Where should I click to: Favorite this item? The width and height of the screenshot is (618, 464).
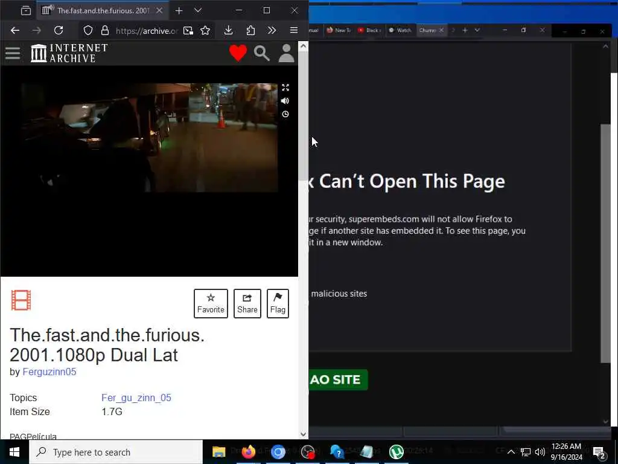tap(211, 303)
